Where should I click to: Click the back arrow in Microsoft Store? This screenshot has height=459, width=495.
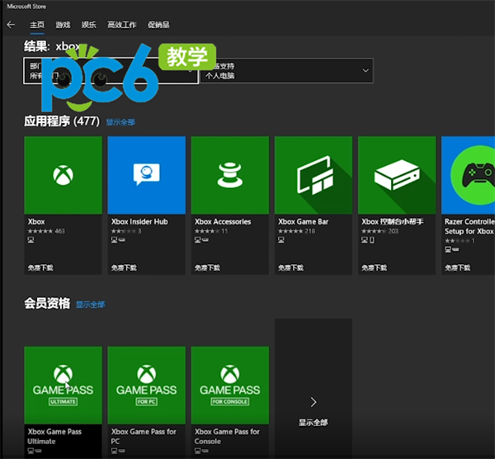coord(11,25)
